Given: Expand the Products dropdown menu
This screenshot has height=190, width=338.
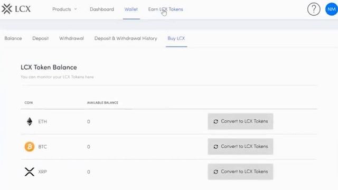Looking at the screenshot, I should (x=64, y=9).
